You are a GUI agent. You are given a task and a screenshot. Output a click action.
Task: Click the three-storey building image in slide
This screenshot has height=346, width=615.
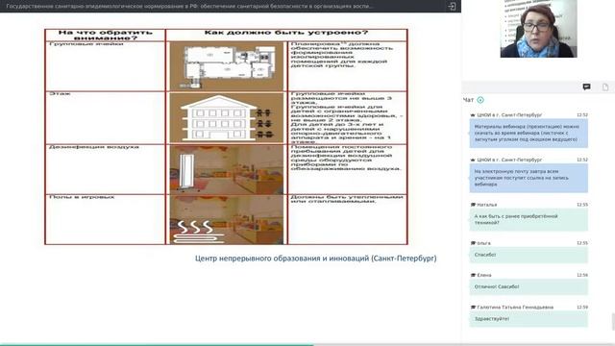pos(227,117)
